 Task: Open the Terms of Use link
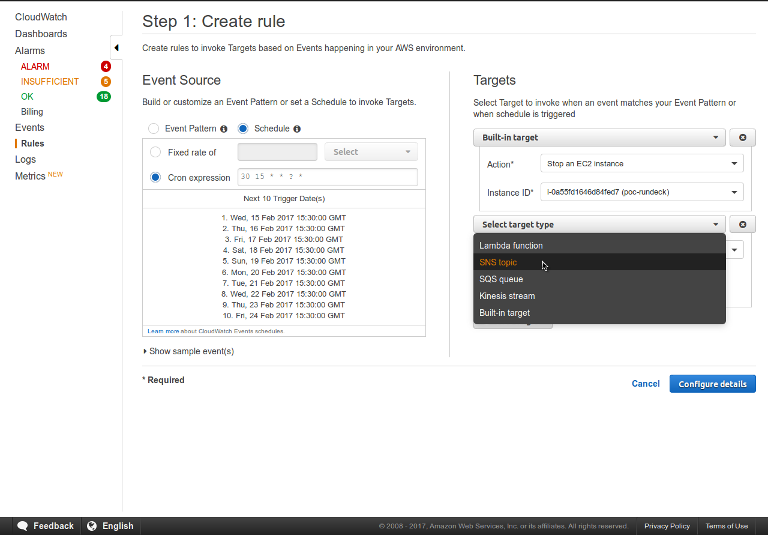[x=727, y=526]
